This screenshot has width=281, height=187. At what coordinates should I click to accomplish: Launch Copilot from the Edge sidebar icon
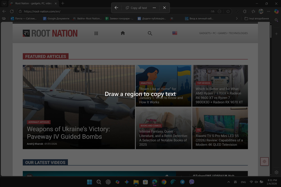click(x=276, y=11)
